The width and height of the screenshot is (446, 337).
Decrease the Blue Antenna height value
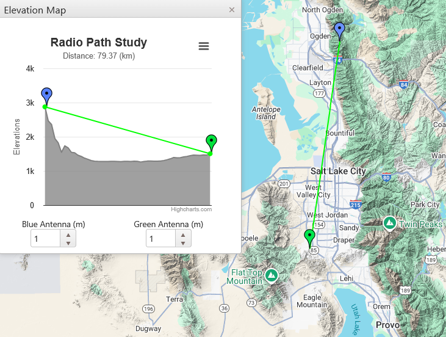(x=68, y=243)
